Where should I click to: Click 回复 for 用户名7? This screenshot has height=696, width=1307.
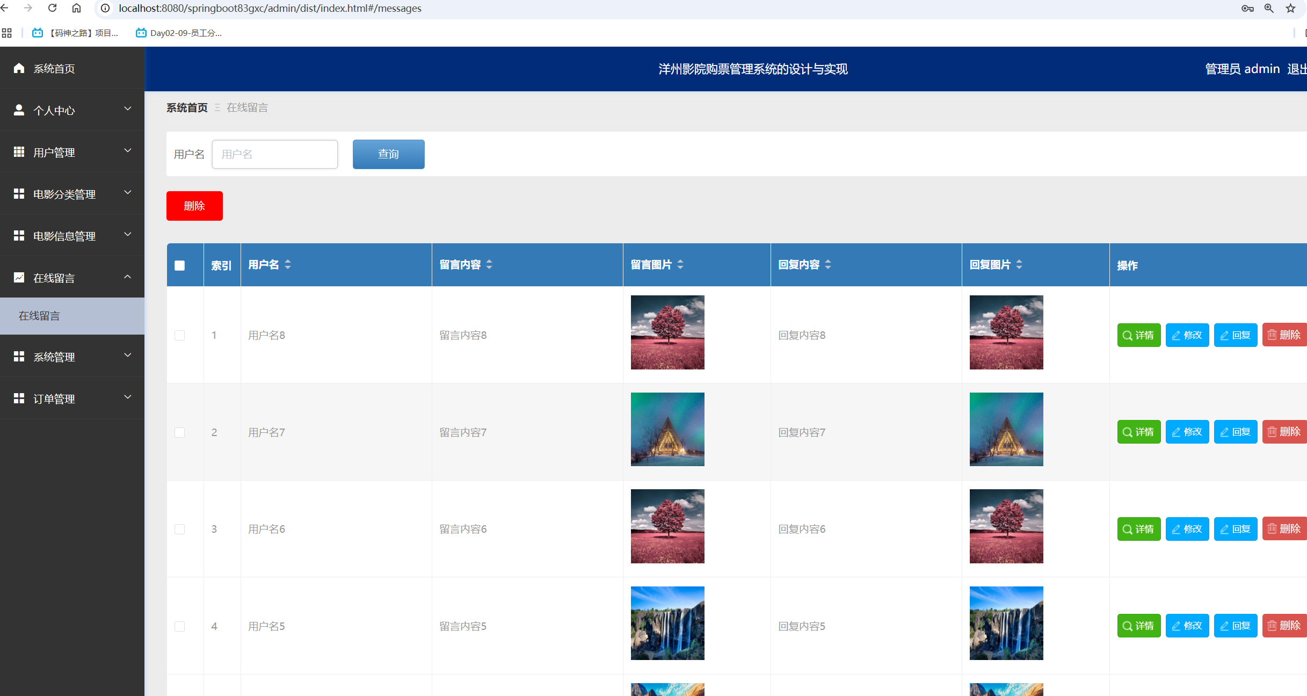click(1236, 432)
